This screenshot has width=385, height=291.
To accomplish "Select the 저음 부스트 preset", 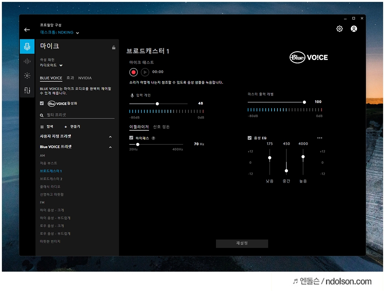I will [x=49, y=163].
